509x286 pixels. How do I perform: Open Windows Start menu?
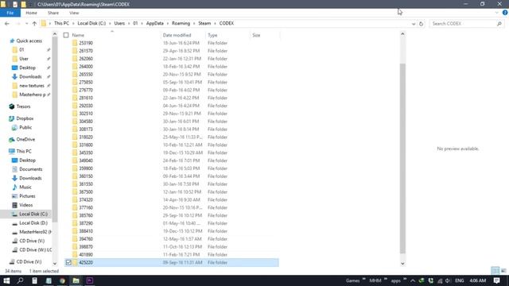[x=6, y=280]
